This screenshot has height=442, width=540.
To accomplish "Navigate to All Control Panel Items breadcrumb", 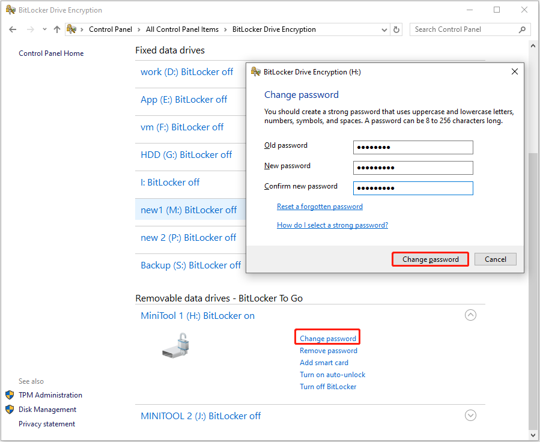I will [x=182, y=29].
